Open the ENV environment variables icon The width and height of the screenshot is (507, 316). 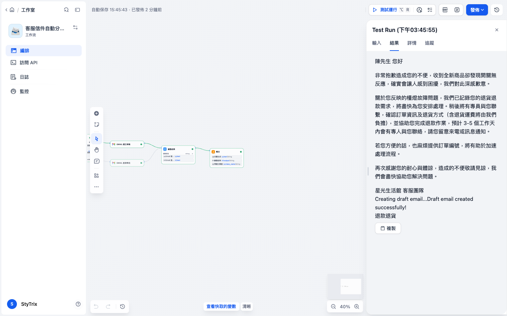(445, 10)
